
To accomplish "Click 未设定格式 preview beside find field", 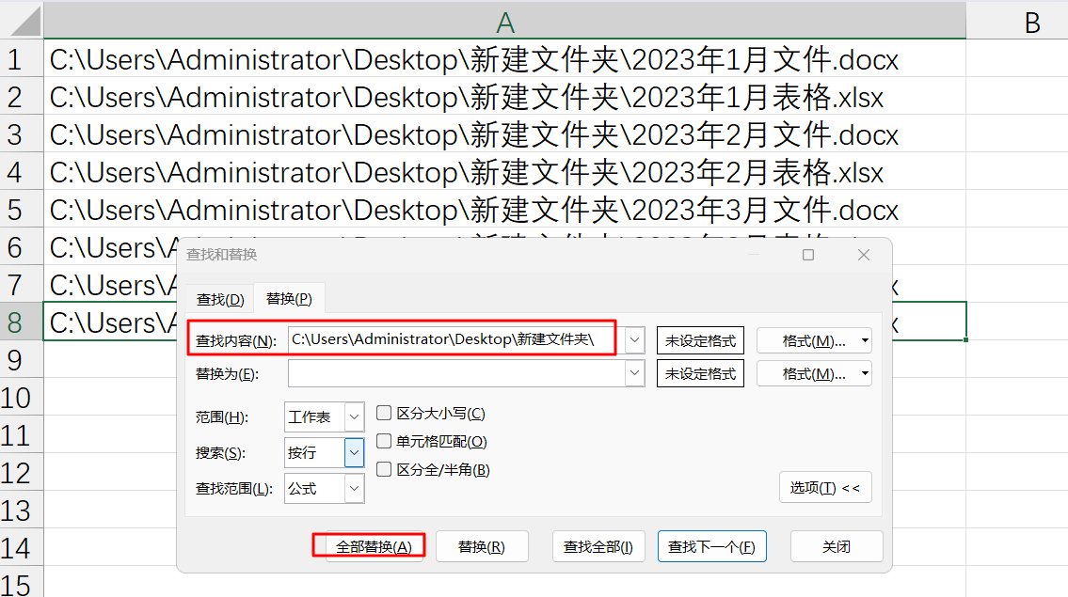I will coord(700,340).
